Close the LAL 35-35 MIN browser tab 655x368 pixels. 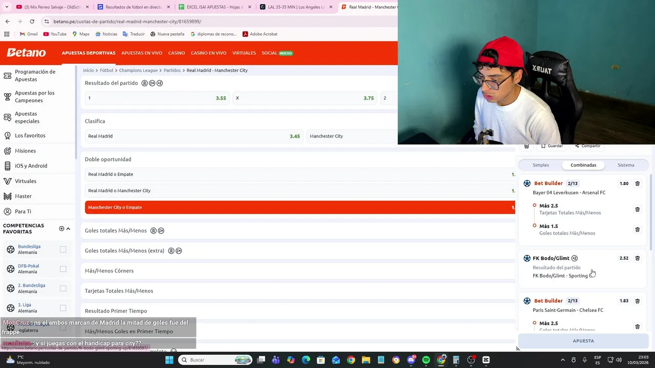(331, 7)
